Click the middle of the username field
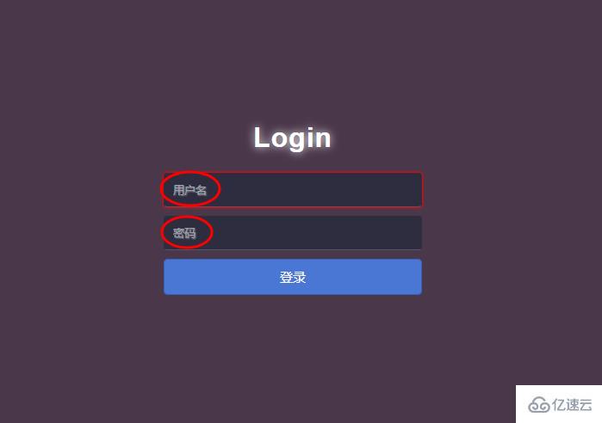 (x=293, y=190)
